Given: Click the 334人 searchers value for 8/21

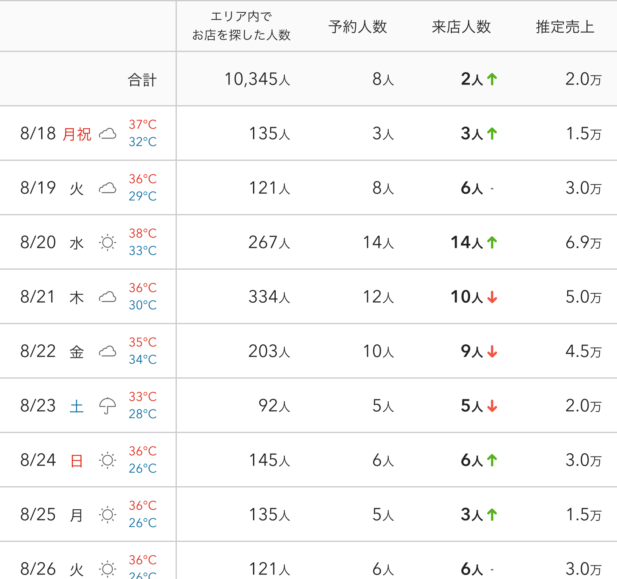Looking at the screenshot, I should (269, 297).
